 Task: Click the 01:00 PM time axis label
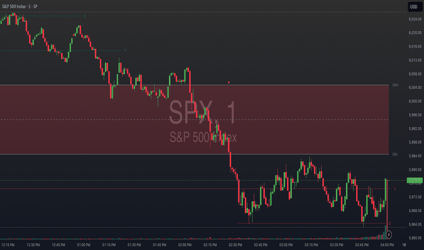click(84, 245)
